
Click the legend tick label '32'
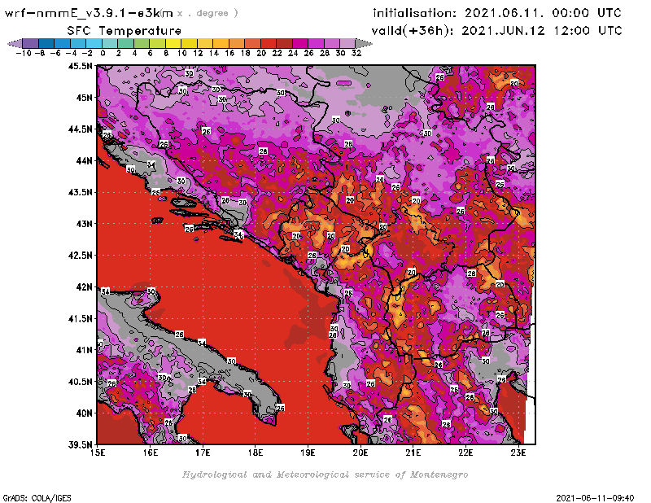(356, 54)
